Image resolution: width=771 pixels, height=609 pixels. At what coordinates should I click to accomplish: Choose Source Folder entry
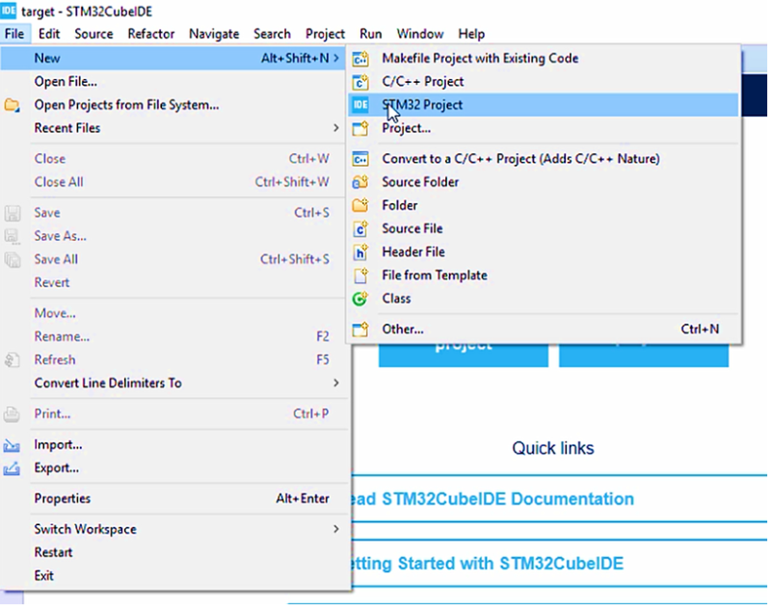point(544,182)
